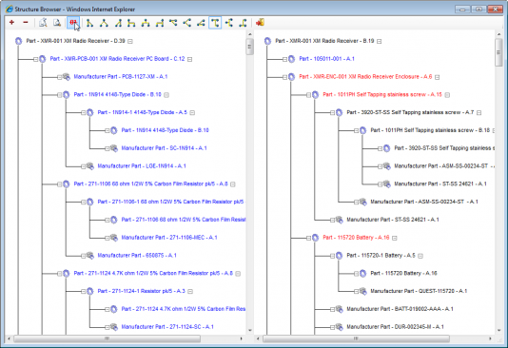Click left pane scroll down arrow
The height and width of the screenshot is (348, 508).
coord(250,331)
